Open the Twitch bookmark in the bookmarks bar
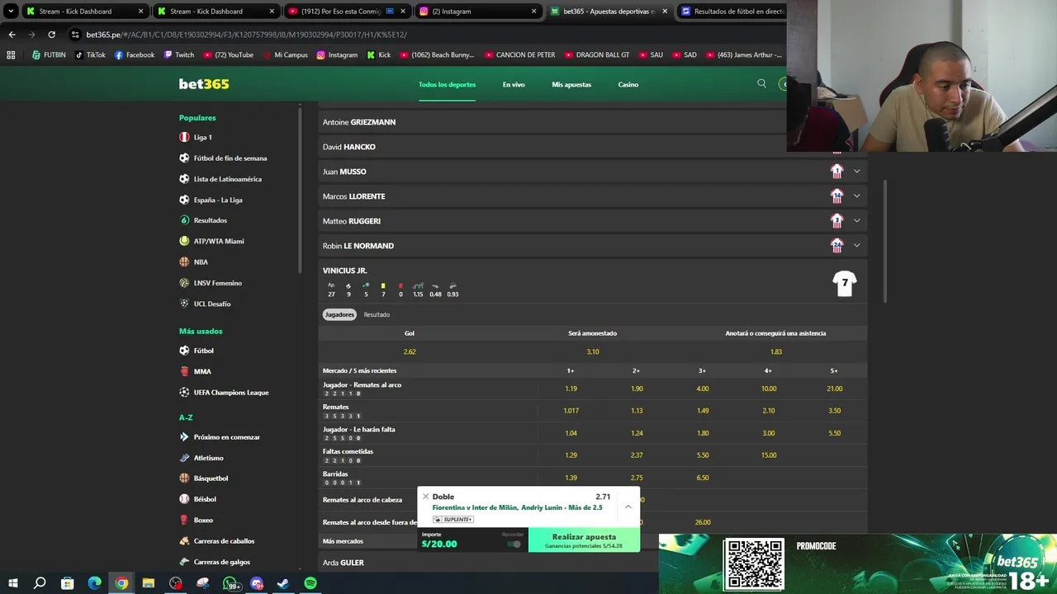The width and height of the screenshot is (1057, 594). click(x=178, y=54)
